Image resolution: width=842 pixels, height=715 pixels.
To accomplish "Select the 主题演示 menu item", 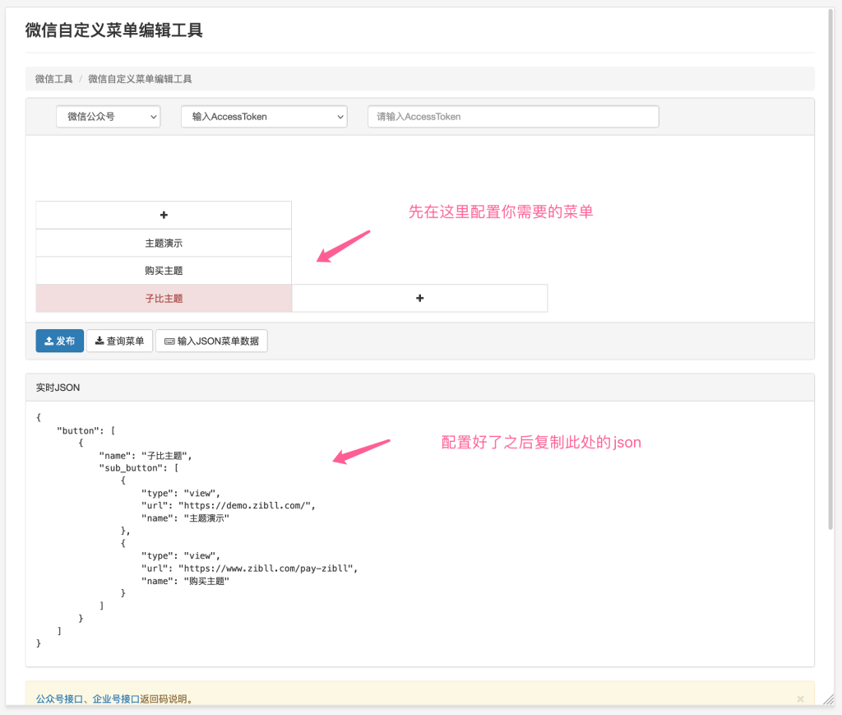I will pyautogui.click(x=164, y=242).
